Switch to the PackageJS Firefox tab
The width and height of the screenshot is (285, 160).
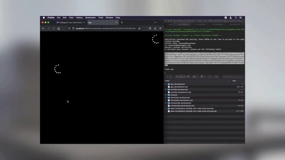pos(70,23)
